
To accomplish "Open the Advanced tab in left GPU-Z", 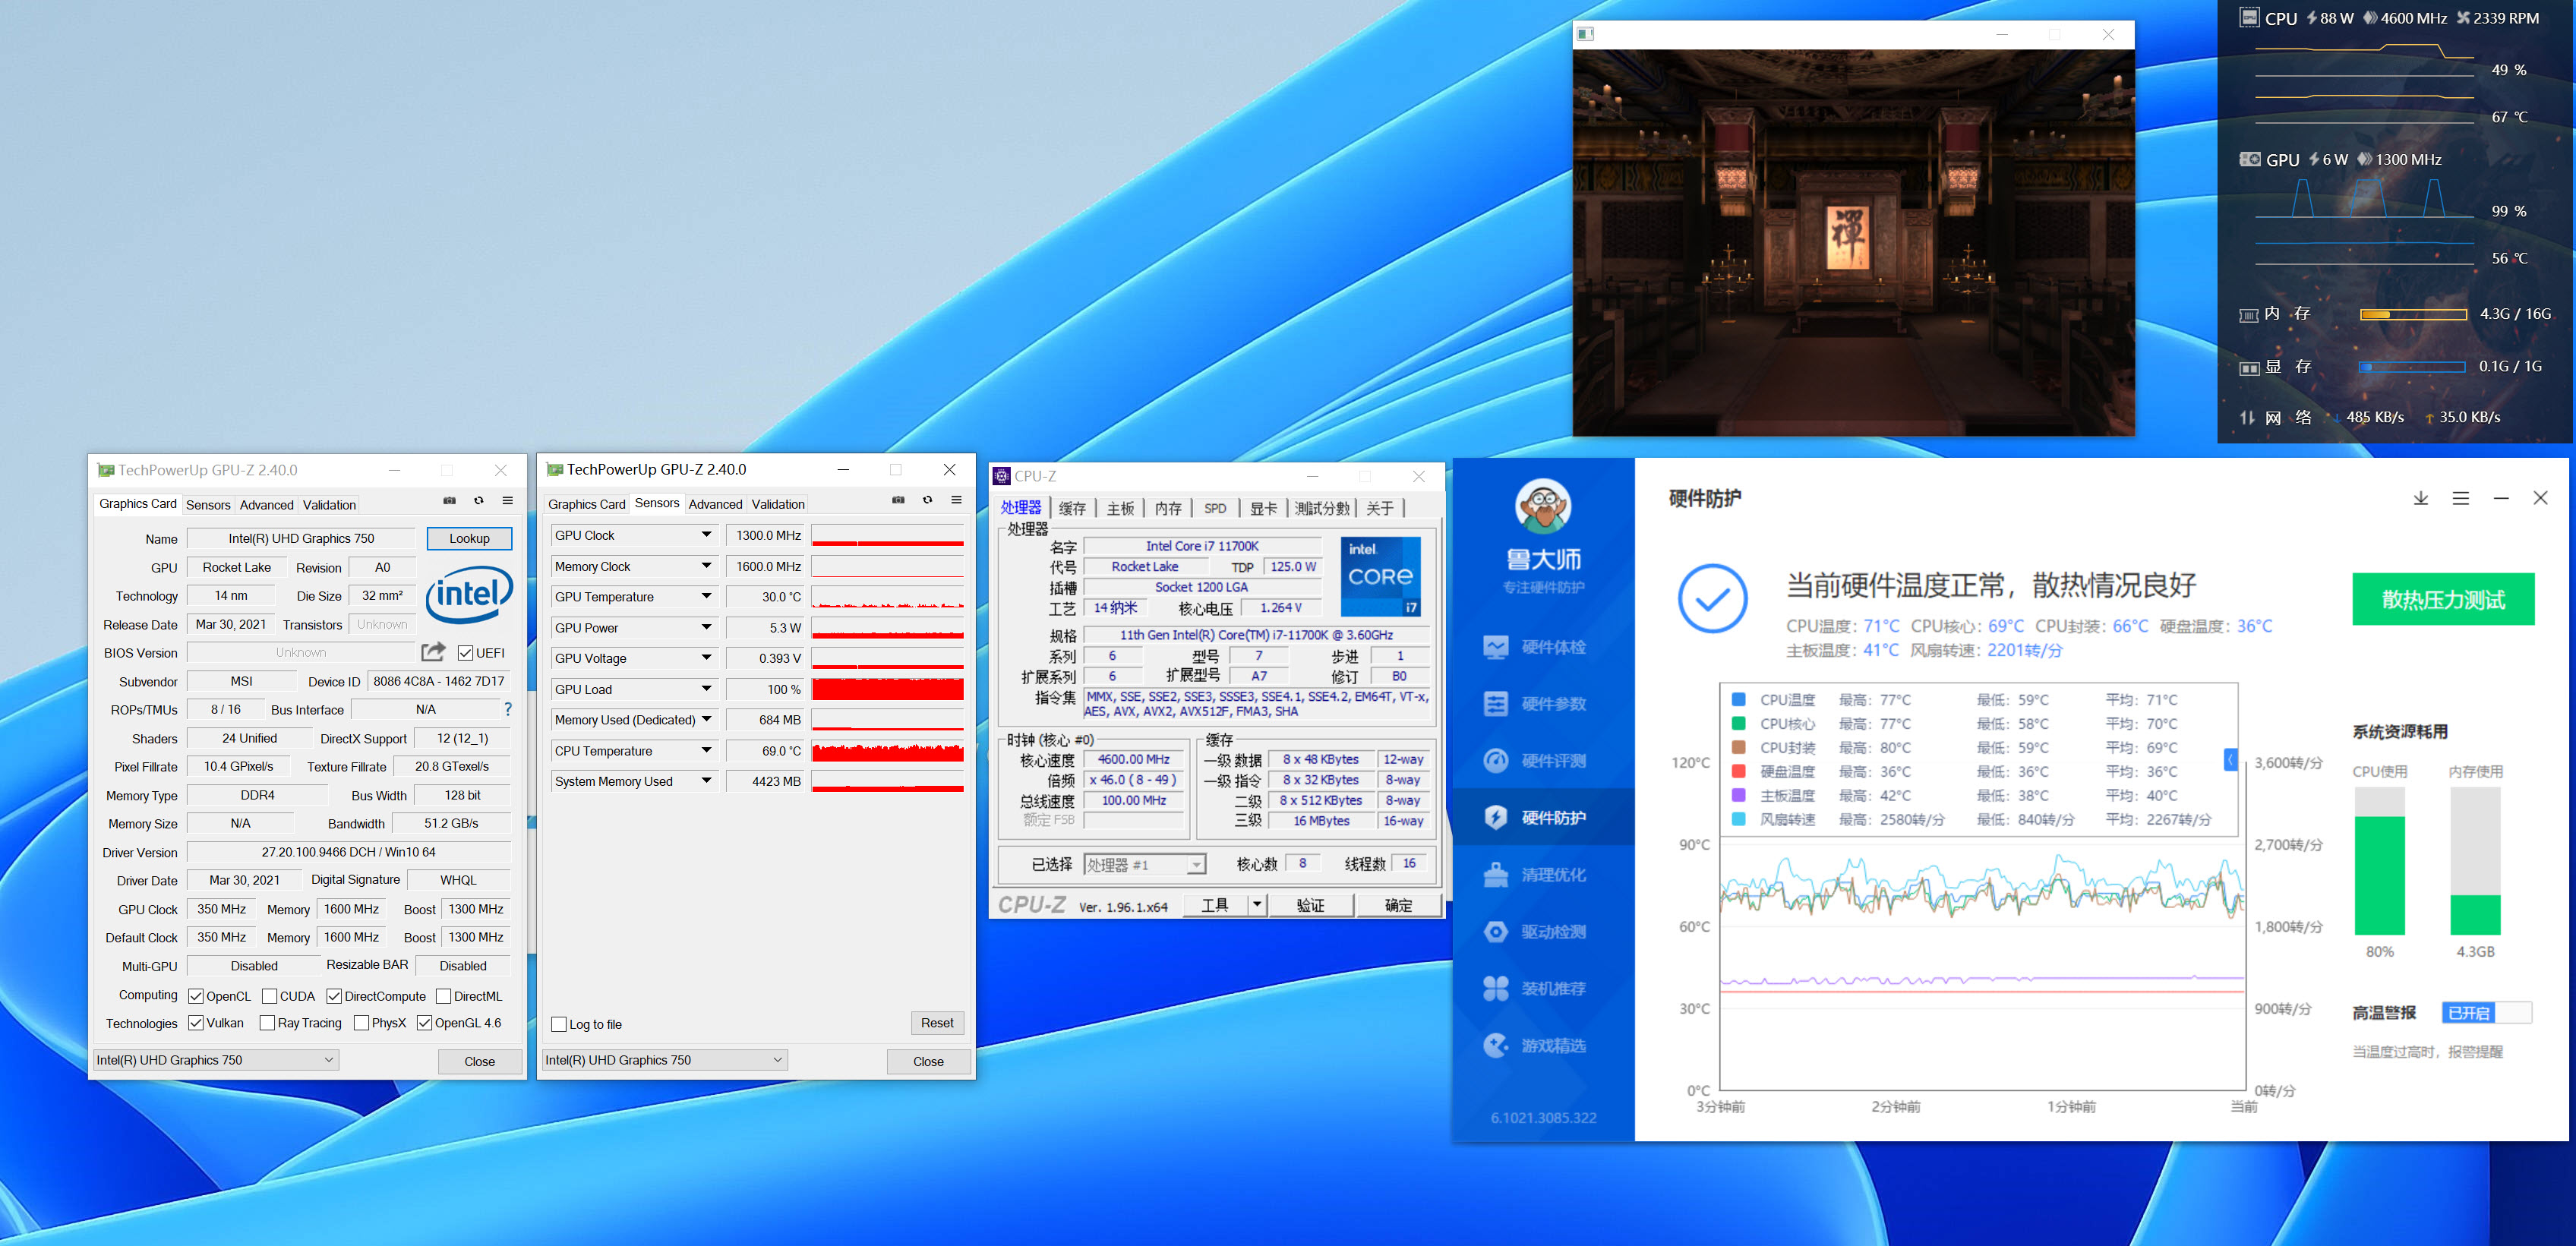I will [x=266, y=505].
